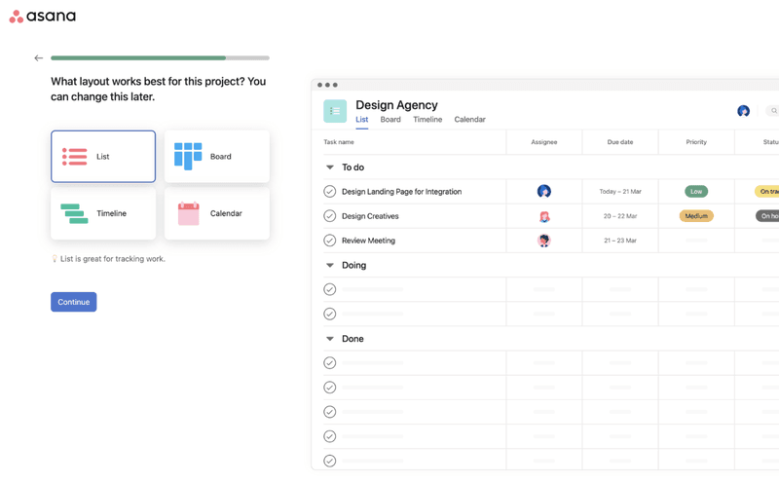Click the Asana logo

click(x=42, y=17)
